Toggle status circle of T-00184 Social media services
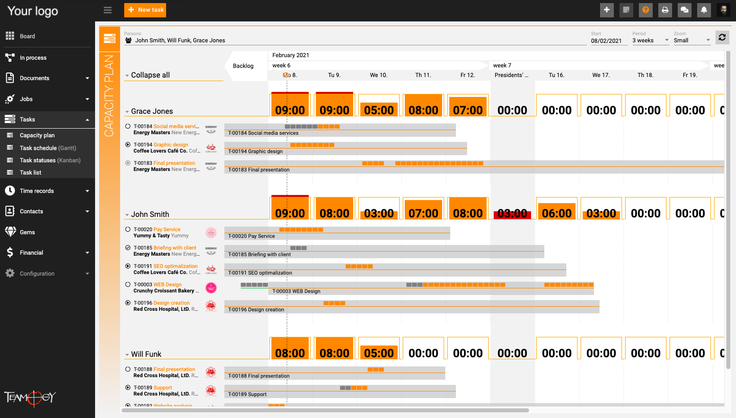736x418 pixels. pos(128,126)
